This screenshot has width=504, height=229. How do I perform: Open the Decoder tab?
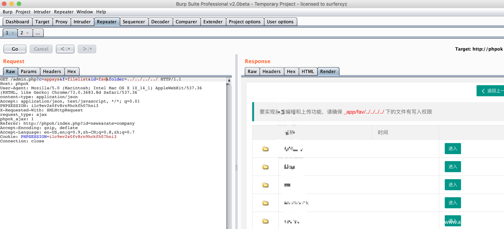[160, 22]
